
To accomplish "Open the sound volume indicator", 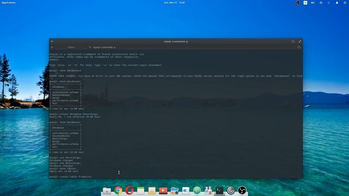I will (313, 3).
